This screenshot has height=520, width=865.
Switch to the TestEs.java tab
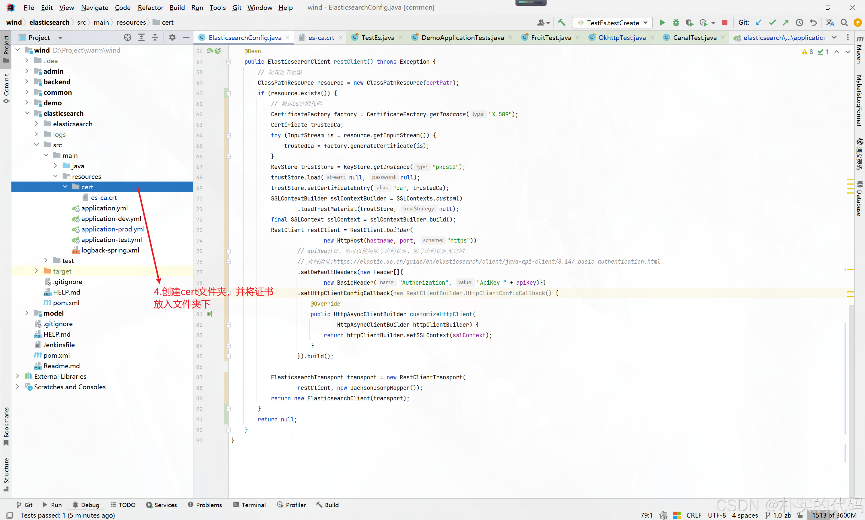377,38
